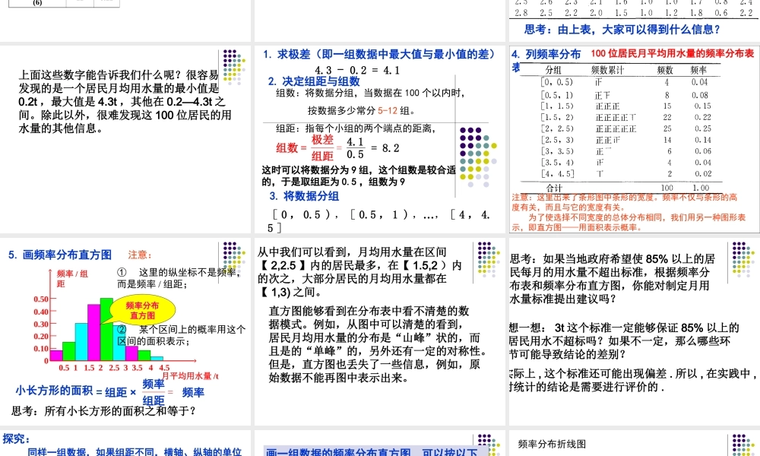Screen dimensions: 760x456
Task: Click red title "100 位居民月平均用水量的频率分布表"
Action: click(673, 54)
